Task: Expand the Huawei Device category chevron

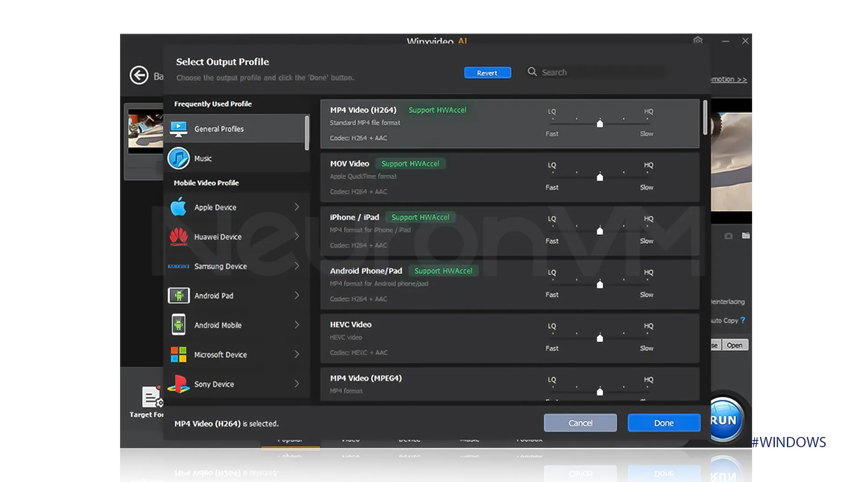Action: [297, 236]
